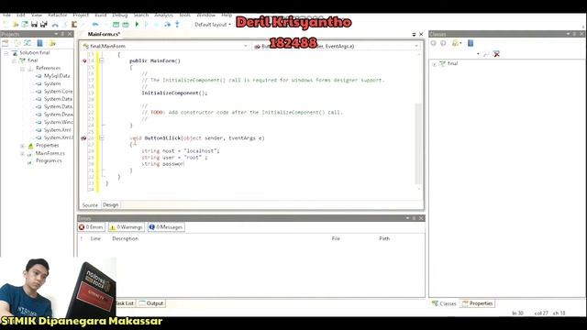
Task: Click the Open file folder icon in toolbar
Action: 16,25
